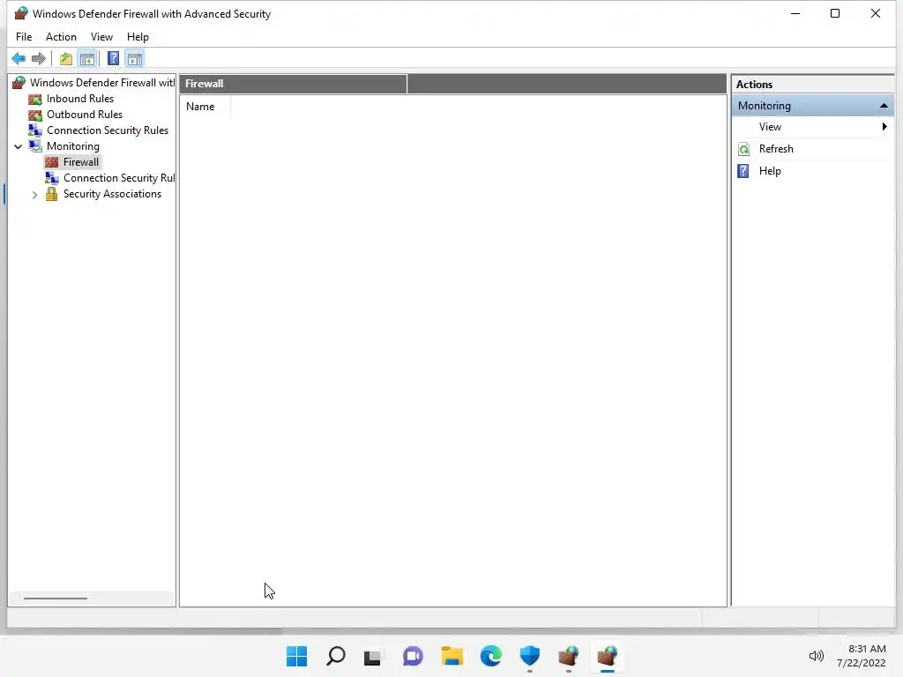
Task: Maximize the Firewall window
Action: pos(835,13)
